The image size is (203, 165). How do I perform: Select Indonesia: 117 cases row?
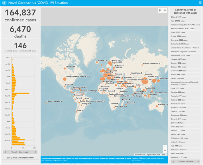[186, 157]
